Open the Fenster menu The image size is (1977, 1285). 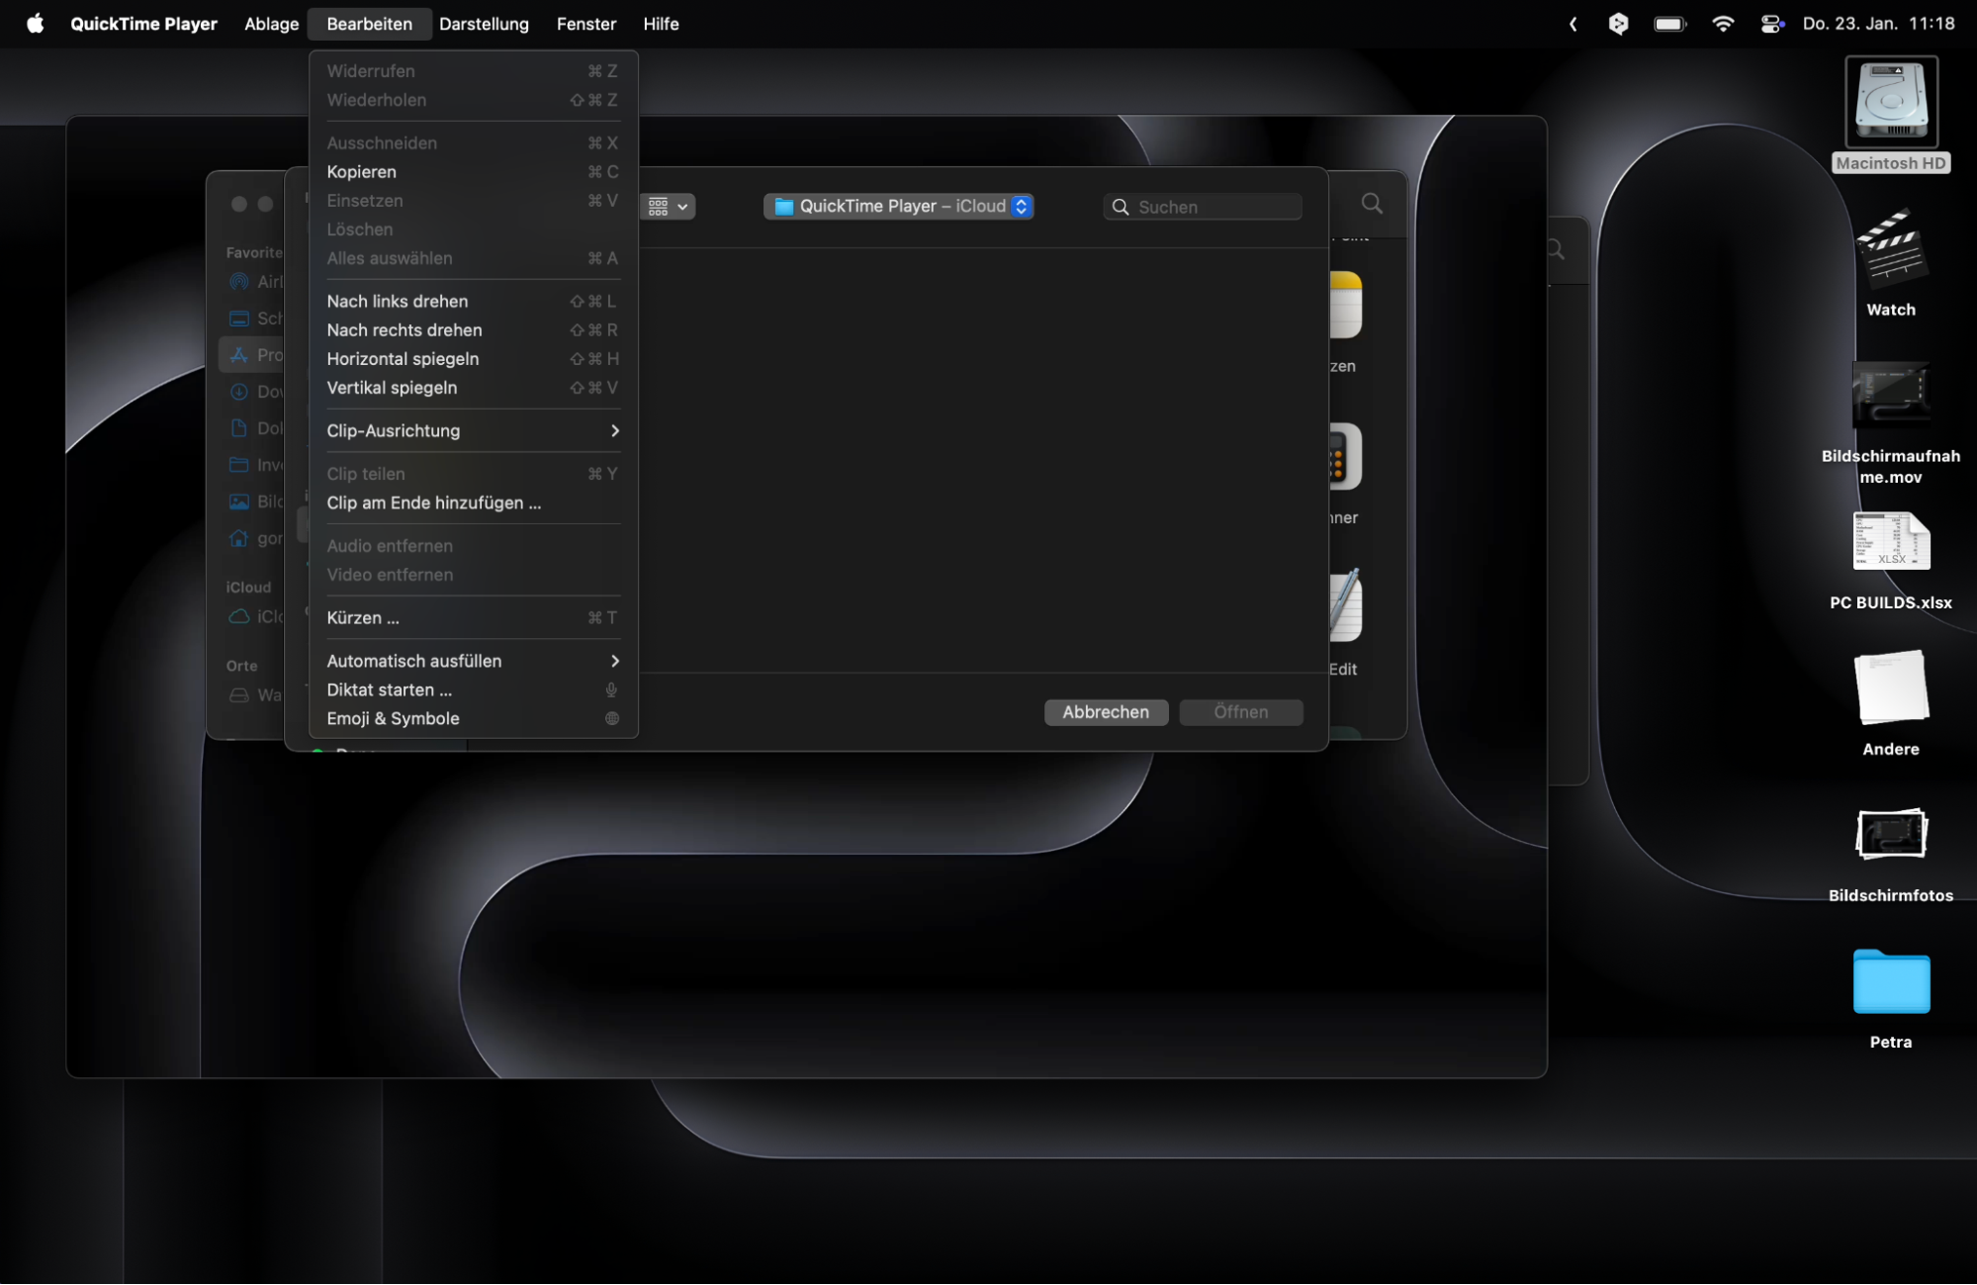click(x=585, y=24)
